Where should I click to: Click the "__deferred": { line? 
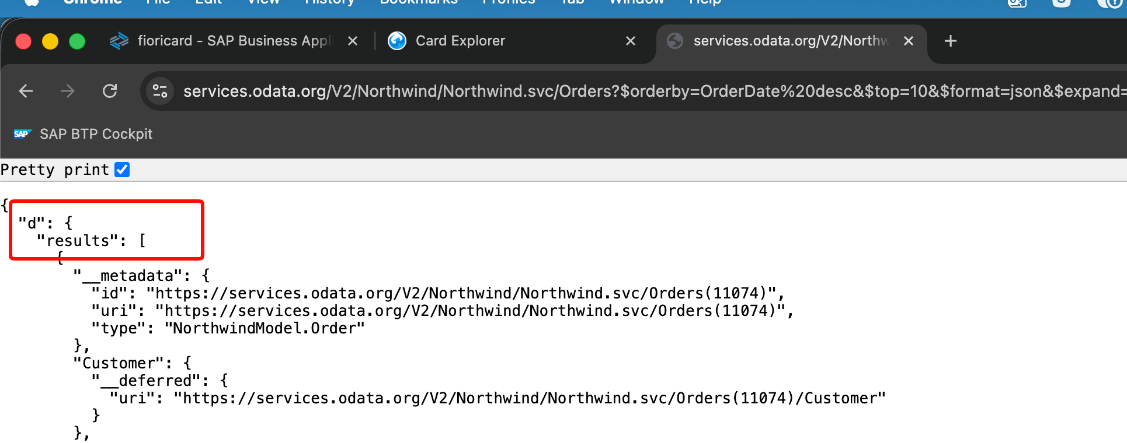(x=159, y=381)
